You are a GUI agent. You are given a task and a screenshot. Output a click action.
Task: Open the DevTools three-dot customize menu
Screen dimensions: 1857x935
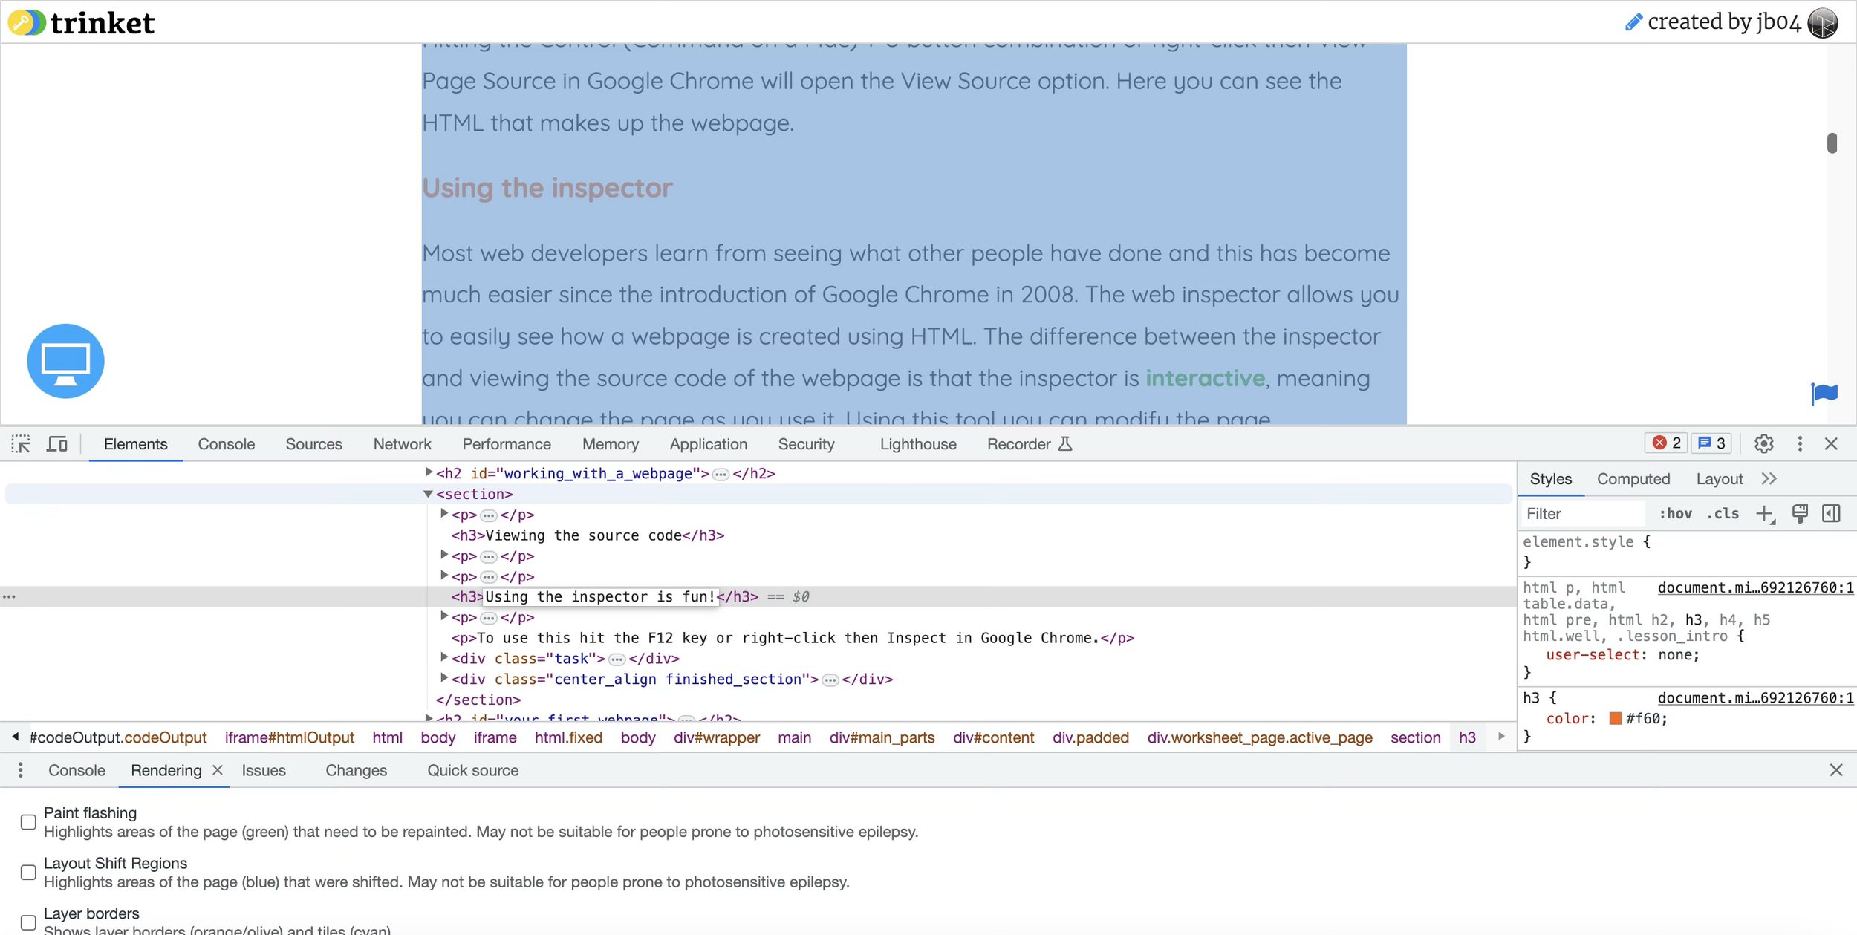point(1799,444)
